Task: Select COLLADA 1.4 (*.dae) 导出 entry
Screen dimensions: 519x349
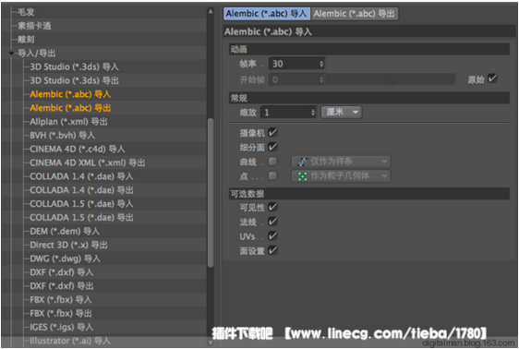Action: (81, 190)
